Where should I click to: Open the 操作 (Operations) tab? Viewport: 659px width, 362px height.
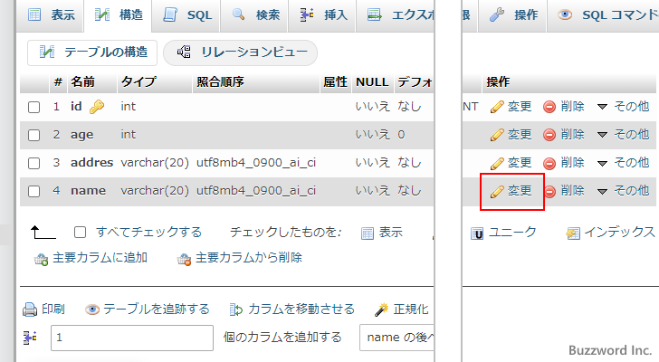[512, 15]
